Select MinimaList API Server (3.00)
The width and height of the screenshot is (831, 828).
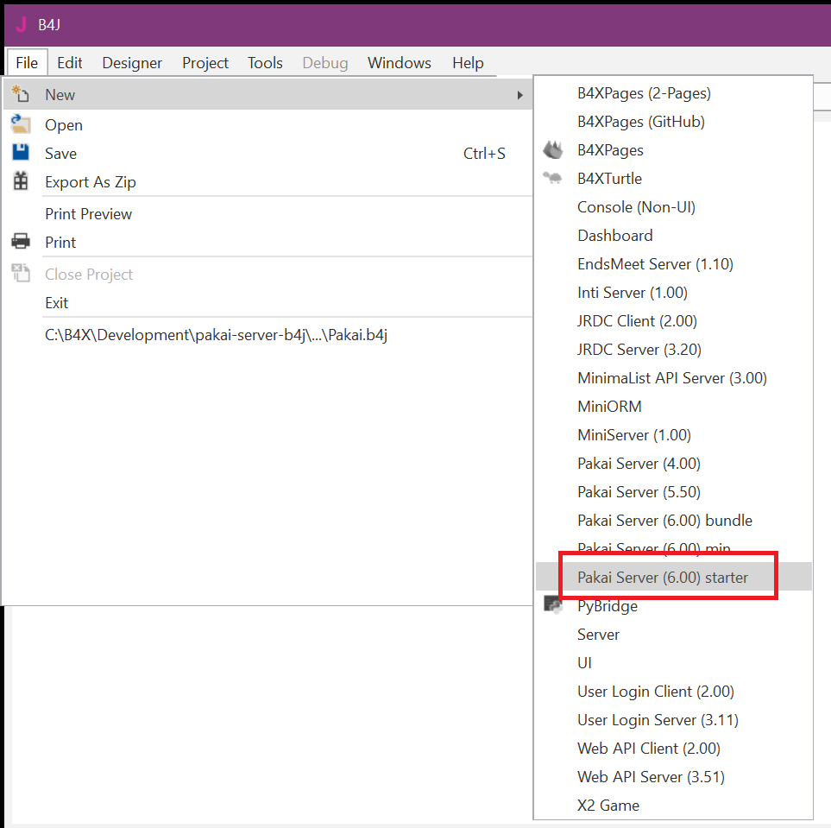point(674,378)
